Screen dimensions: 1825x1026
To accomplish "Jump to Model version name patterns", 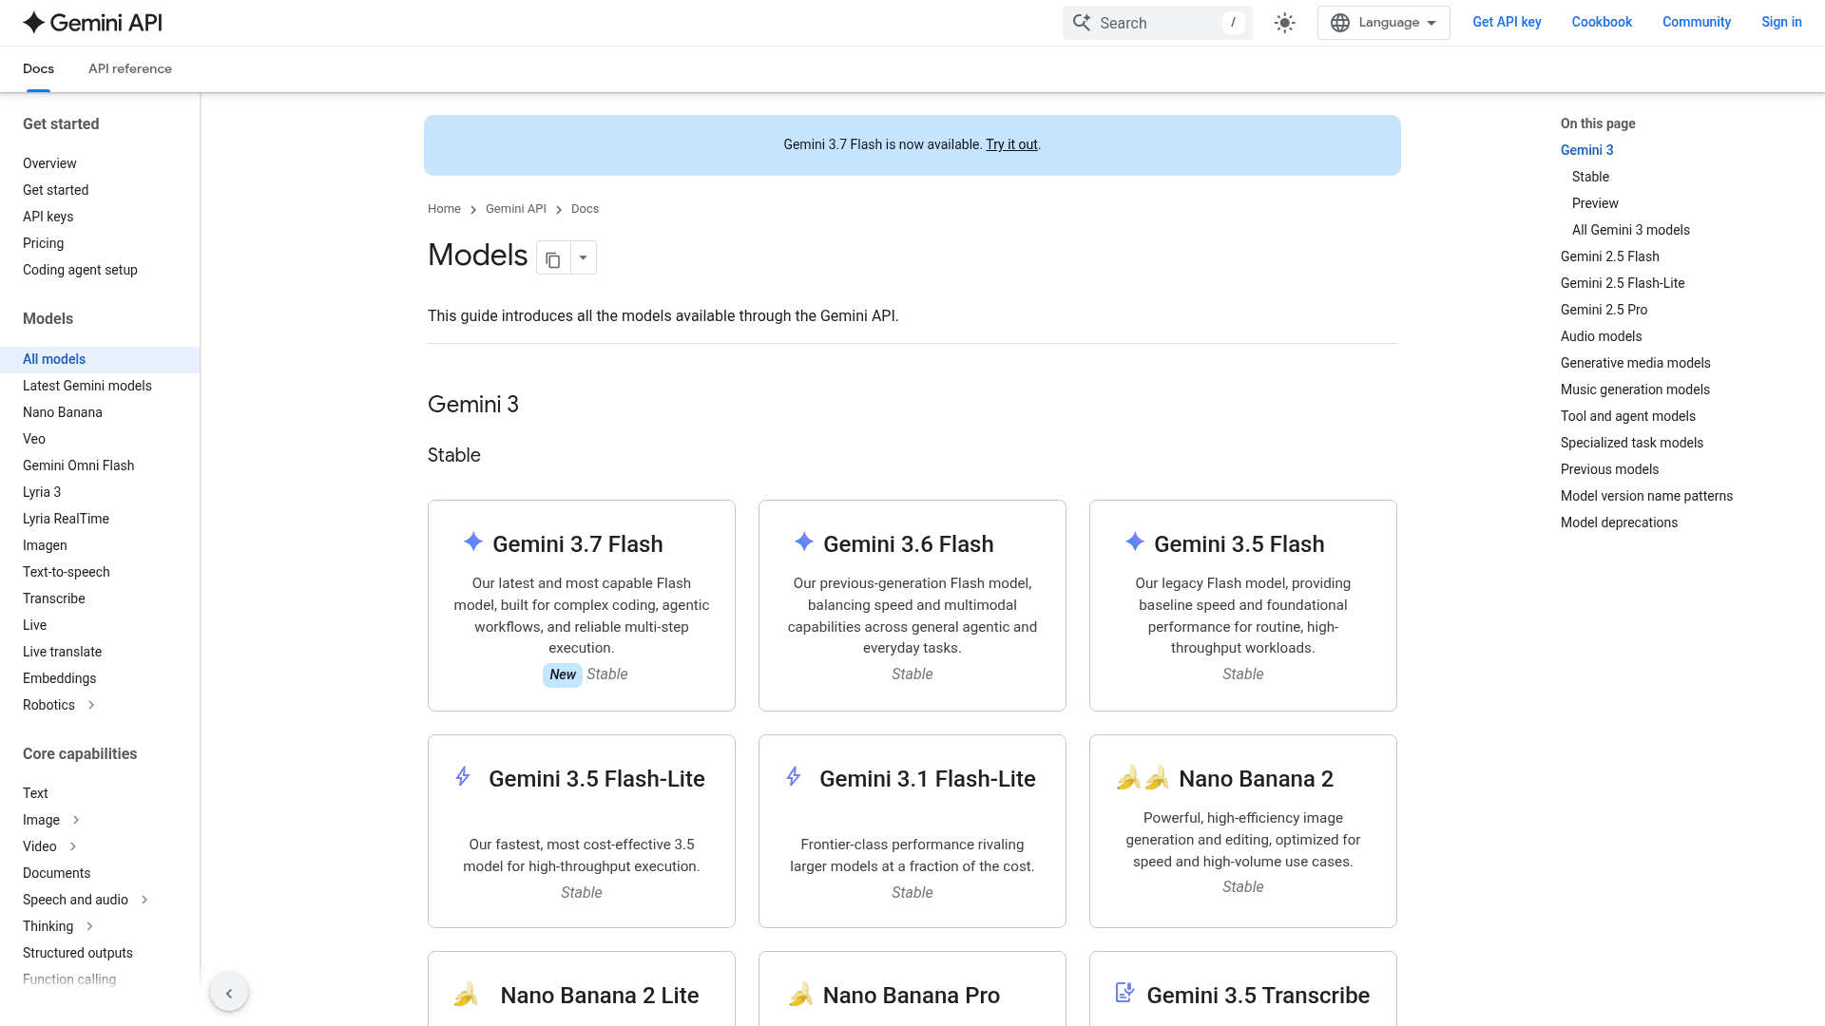I will (x=1647, y=496).
